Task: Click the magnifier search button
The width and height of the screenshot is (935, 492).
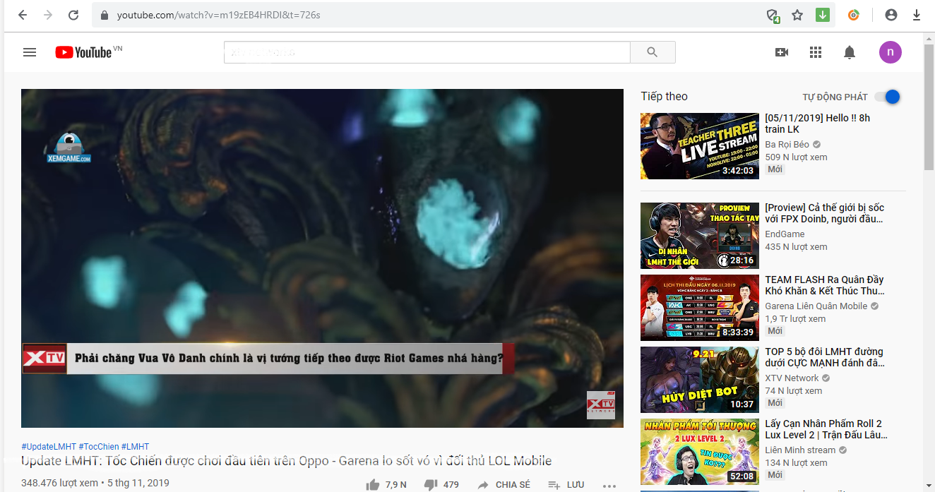Action: coord(653,52)
